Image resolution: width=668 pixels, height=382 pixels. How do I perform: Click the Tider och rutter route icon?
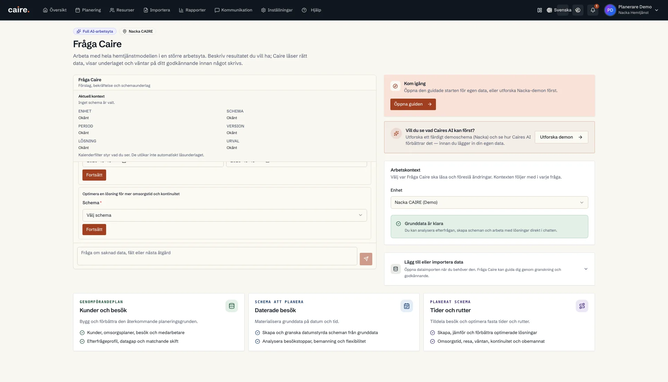click(582, 306)
